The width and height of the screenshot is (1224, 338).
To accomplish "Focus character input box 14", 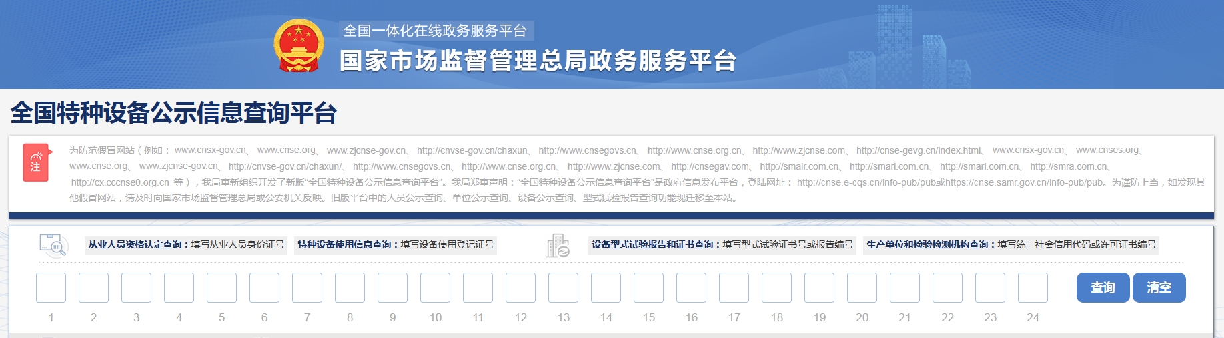I will (606, 287).
